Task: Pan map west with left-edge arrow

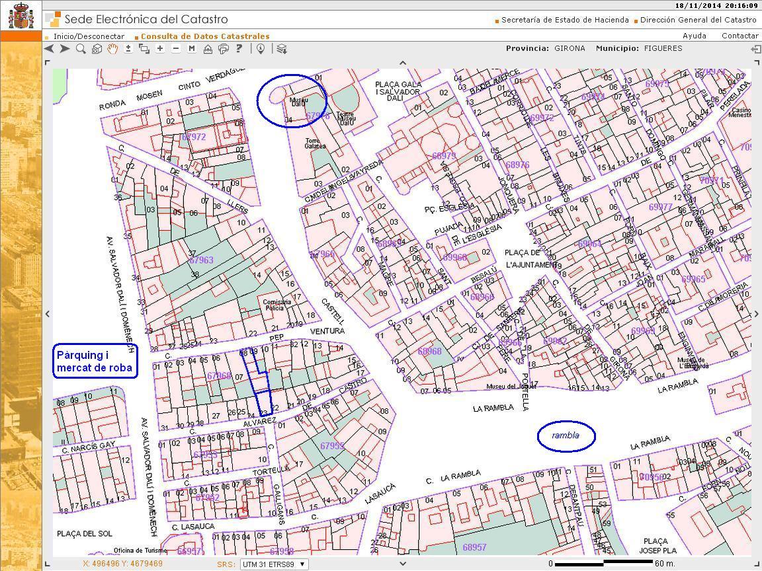Action: pos(48,314)
